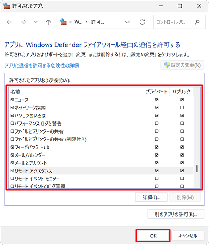Toggle Public checkbox for メール/カレンダー

(182, 155)
